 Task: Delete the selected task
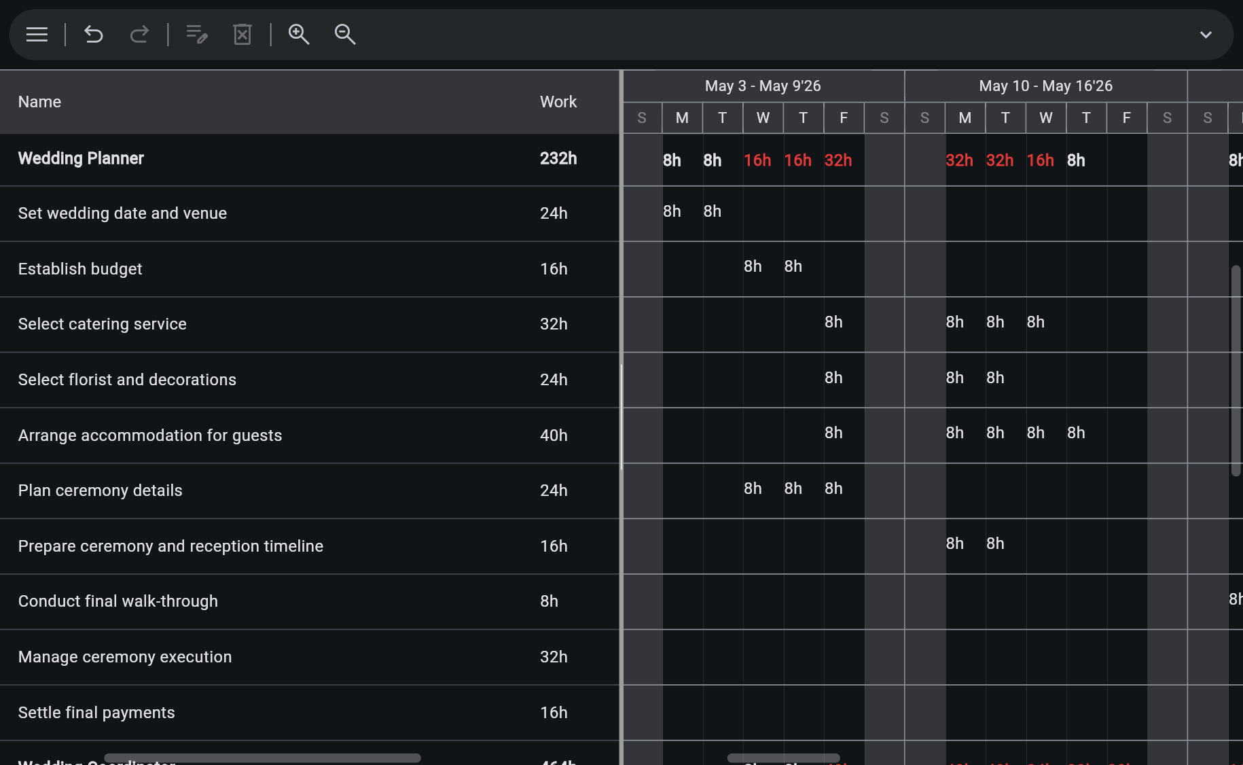coord(242,34)
